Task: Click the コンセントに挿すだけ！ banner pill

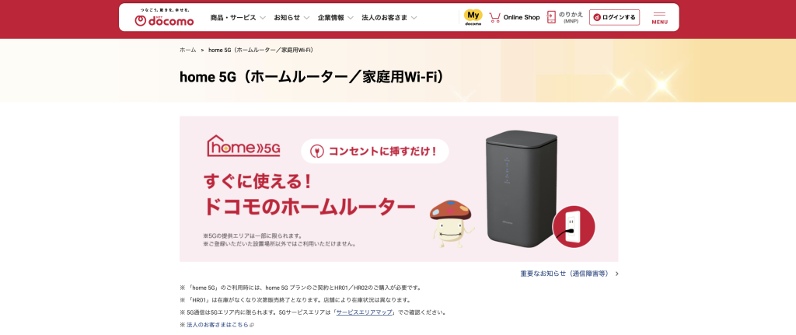Action: [x=375, y=152]
